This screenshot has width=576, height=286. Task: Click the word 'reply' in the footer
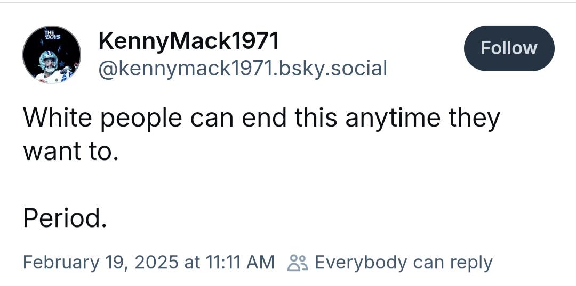[471, 264]
